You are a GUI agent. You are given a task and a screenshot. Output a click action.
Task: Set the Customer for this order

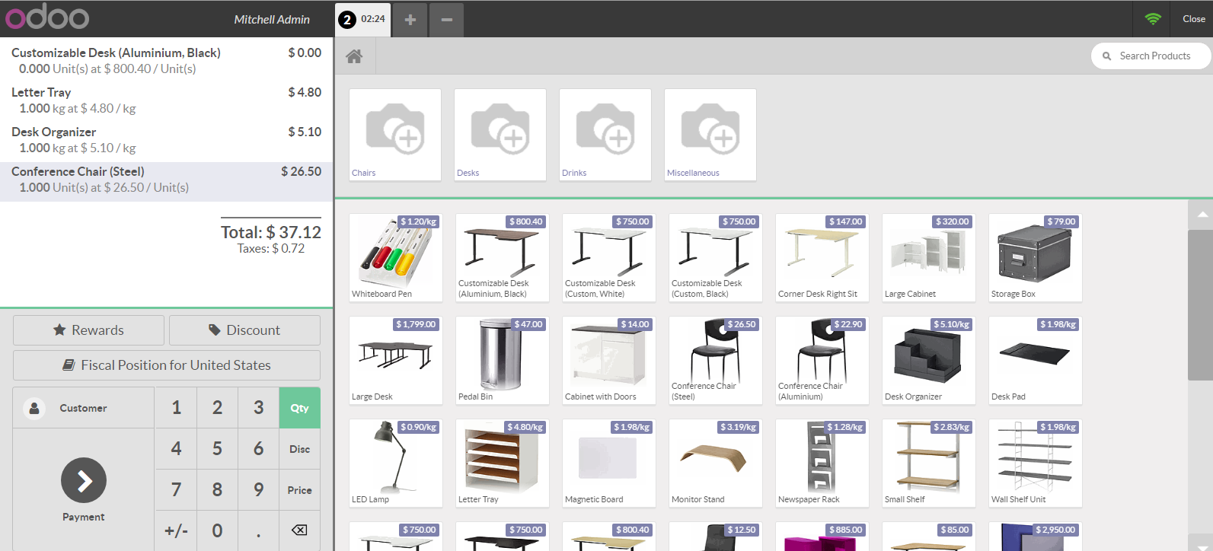coord(84,408)
